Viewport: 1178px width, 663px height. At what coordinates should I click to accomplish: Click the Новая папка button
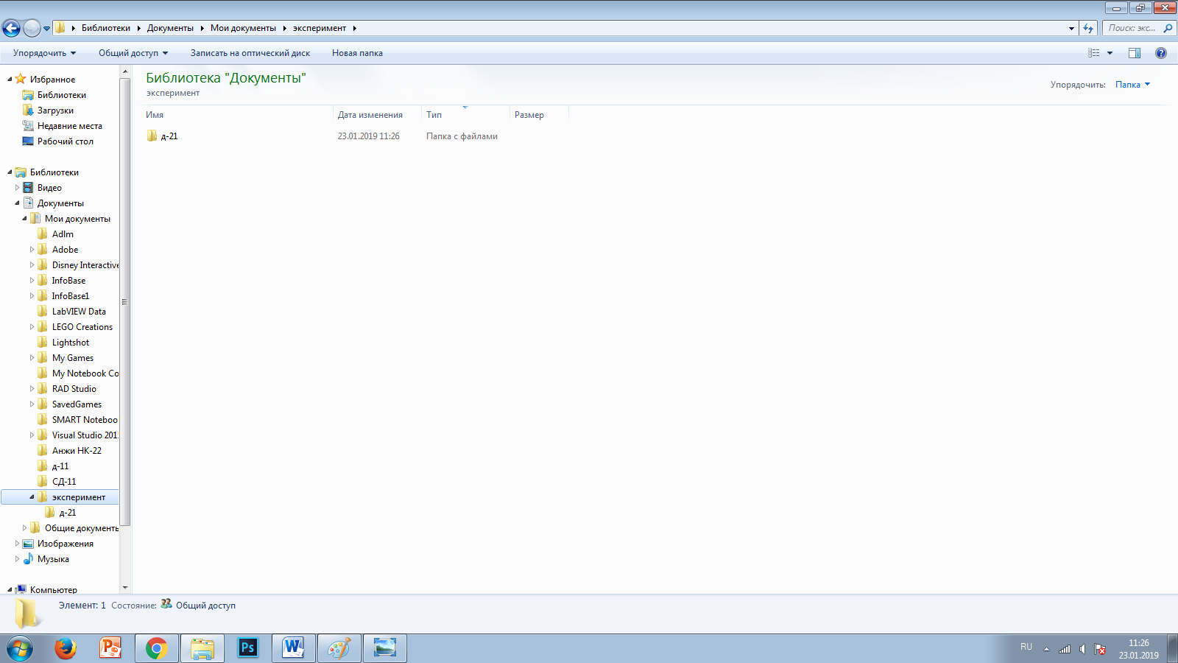coord(357,53)
